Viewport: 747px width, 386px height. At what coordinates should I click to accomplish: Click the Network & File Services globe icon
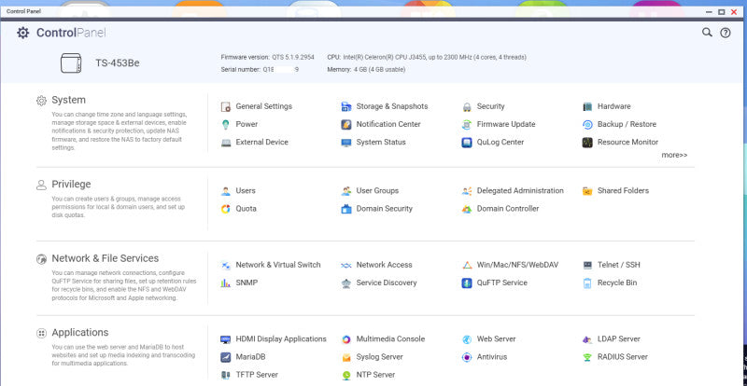click(41, 259)
